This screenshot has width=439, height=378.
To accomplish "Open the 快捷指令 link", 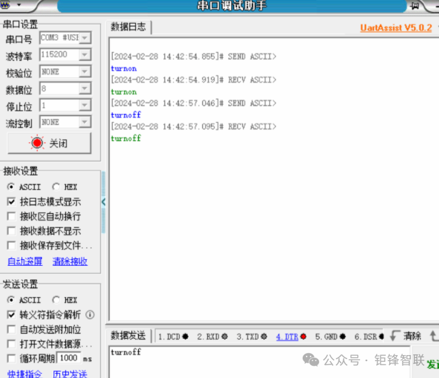I will tap(25, 374).
